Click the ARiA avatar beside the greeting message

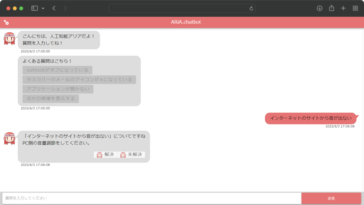[9, 39]
